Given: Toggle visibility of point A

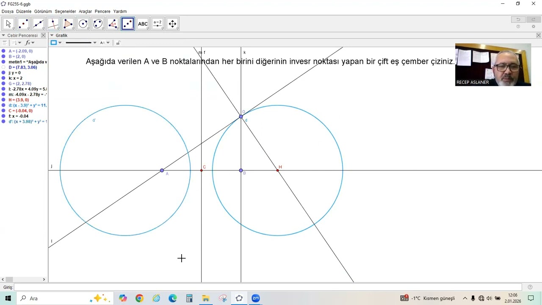Looking at the screenshot, I should tap(4, 51).
